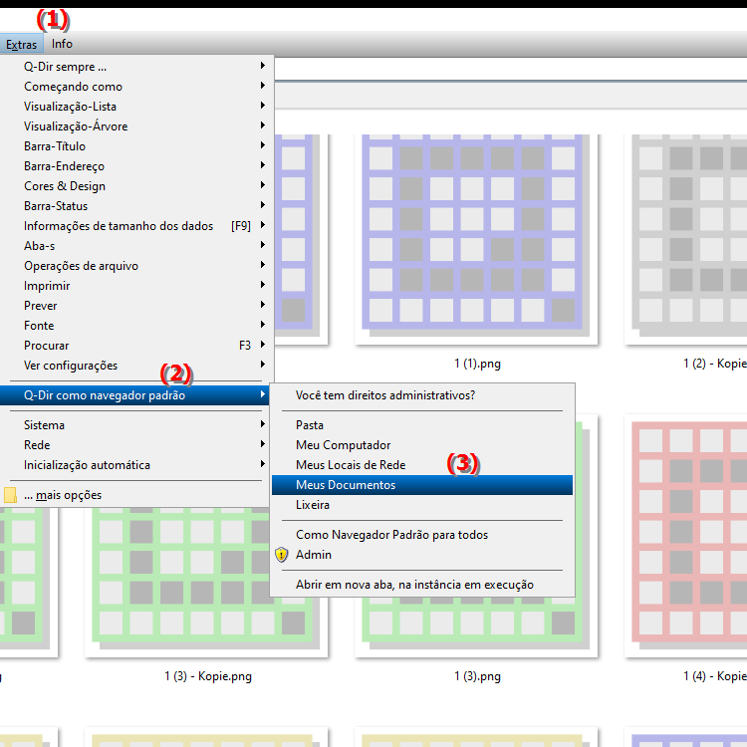
Task: Expand the Barra-Título menu entry
Action: click(x=137, y=146)
